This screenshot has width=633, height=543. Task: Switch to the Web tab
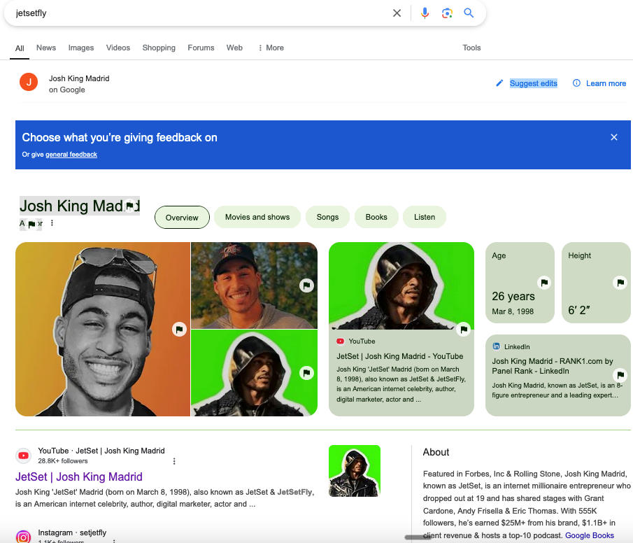click(234, 48)
